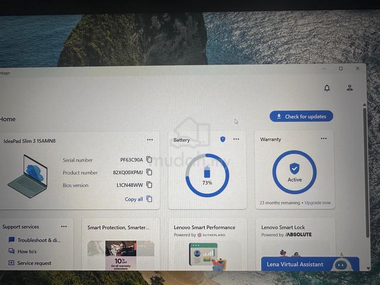Click Lenovo Smart Lock card title
The image size is (380, 285).
point(283,227)
